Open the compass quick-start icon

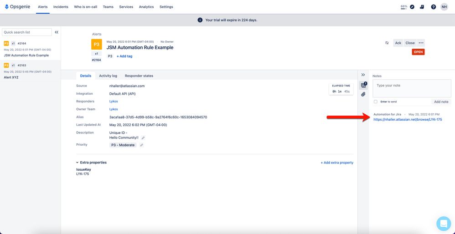[x=412, y=7]
